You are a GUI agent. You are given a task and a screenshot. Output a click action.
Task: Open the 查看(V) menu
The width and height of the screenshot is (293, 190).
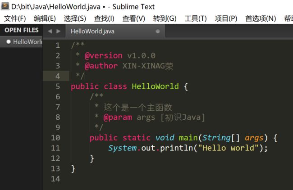(x=133, y=18)
